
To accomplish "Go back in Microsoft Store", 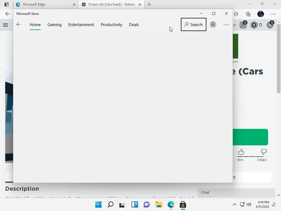I will pyautogui.click(x=19, y=24).
